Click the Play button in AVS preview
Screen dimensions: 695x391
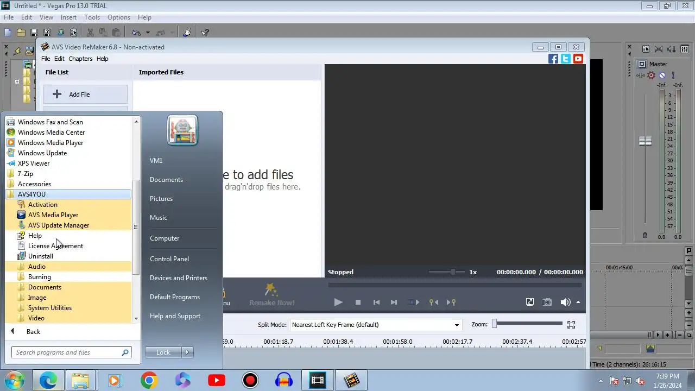338,302
